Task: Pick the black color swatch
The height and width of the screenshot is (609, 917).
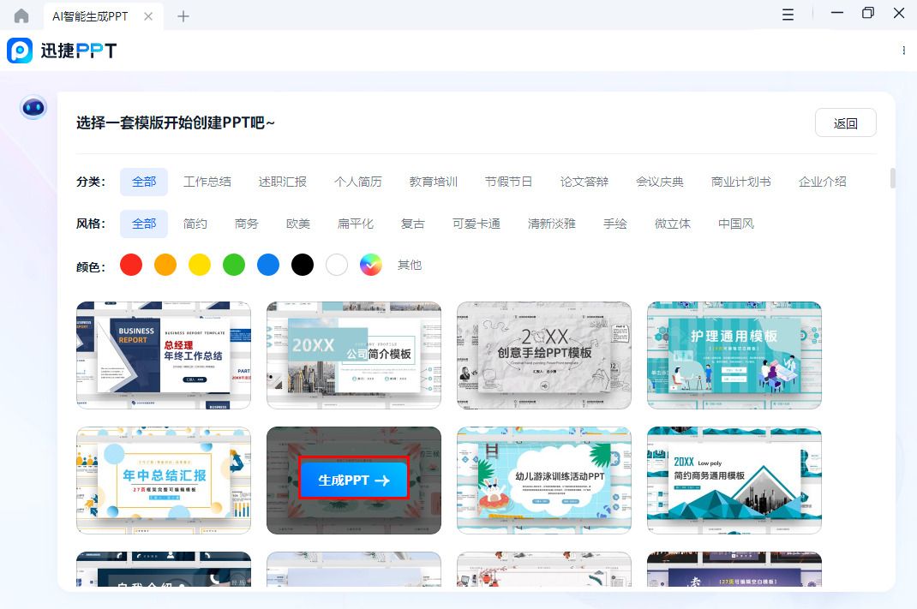Action: [303, 265]
